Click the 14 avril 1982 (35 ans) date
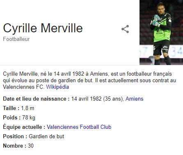 pyautogui.click(x=98, y=99)
